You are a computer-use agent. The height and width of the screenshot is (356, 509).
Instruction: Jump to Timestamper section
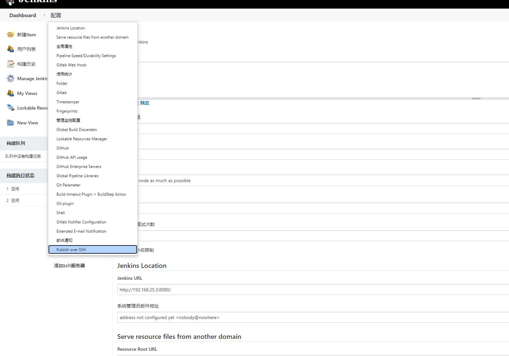tap(93, 102)
